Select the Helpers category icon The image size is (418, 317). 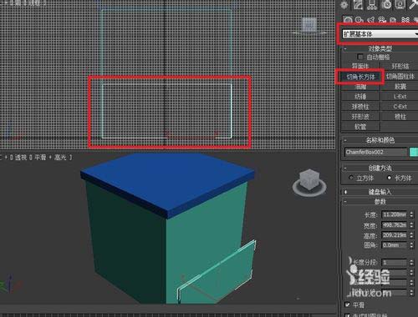pos(393,20)
